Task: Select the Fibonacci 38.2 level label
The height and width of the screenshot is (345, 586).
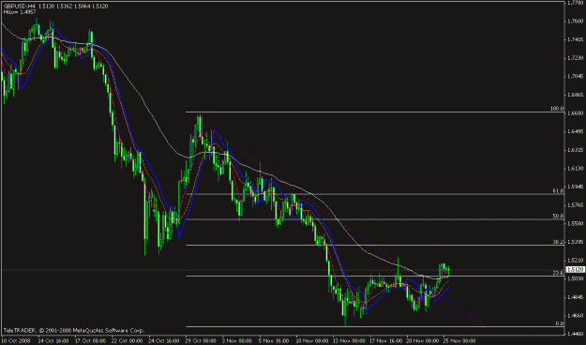Action: tap(558, 242)
